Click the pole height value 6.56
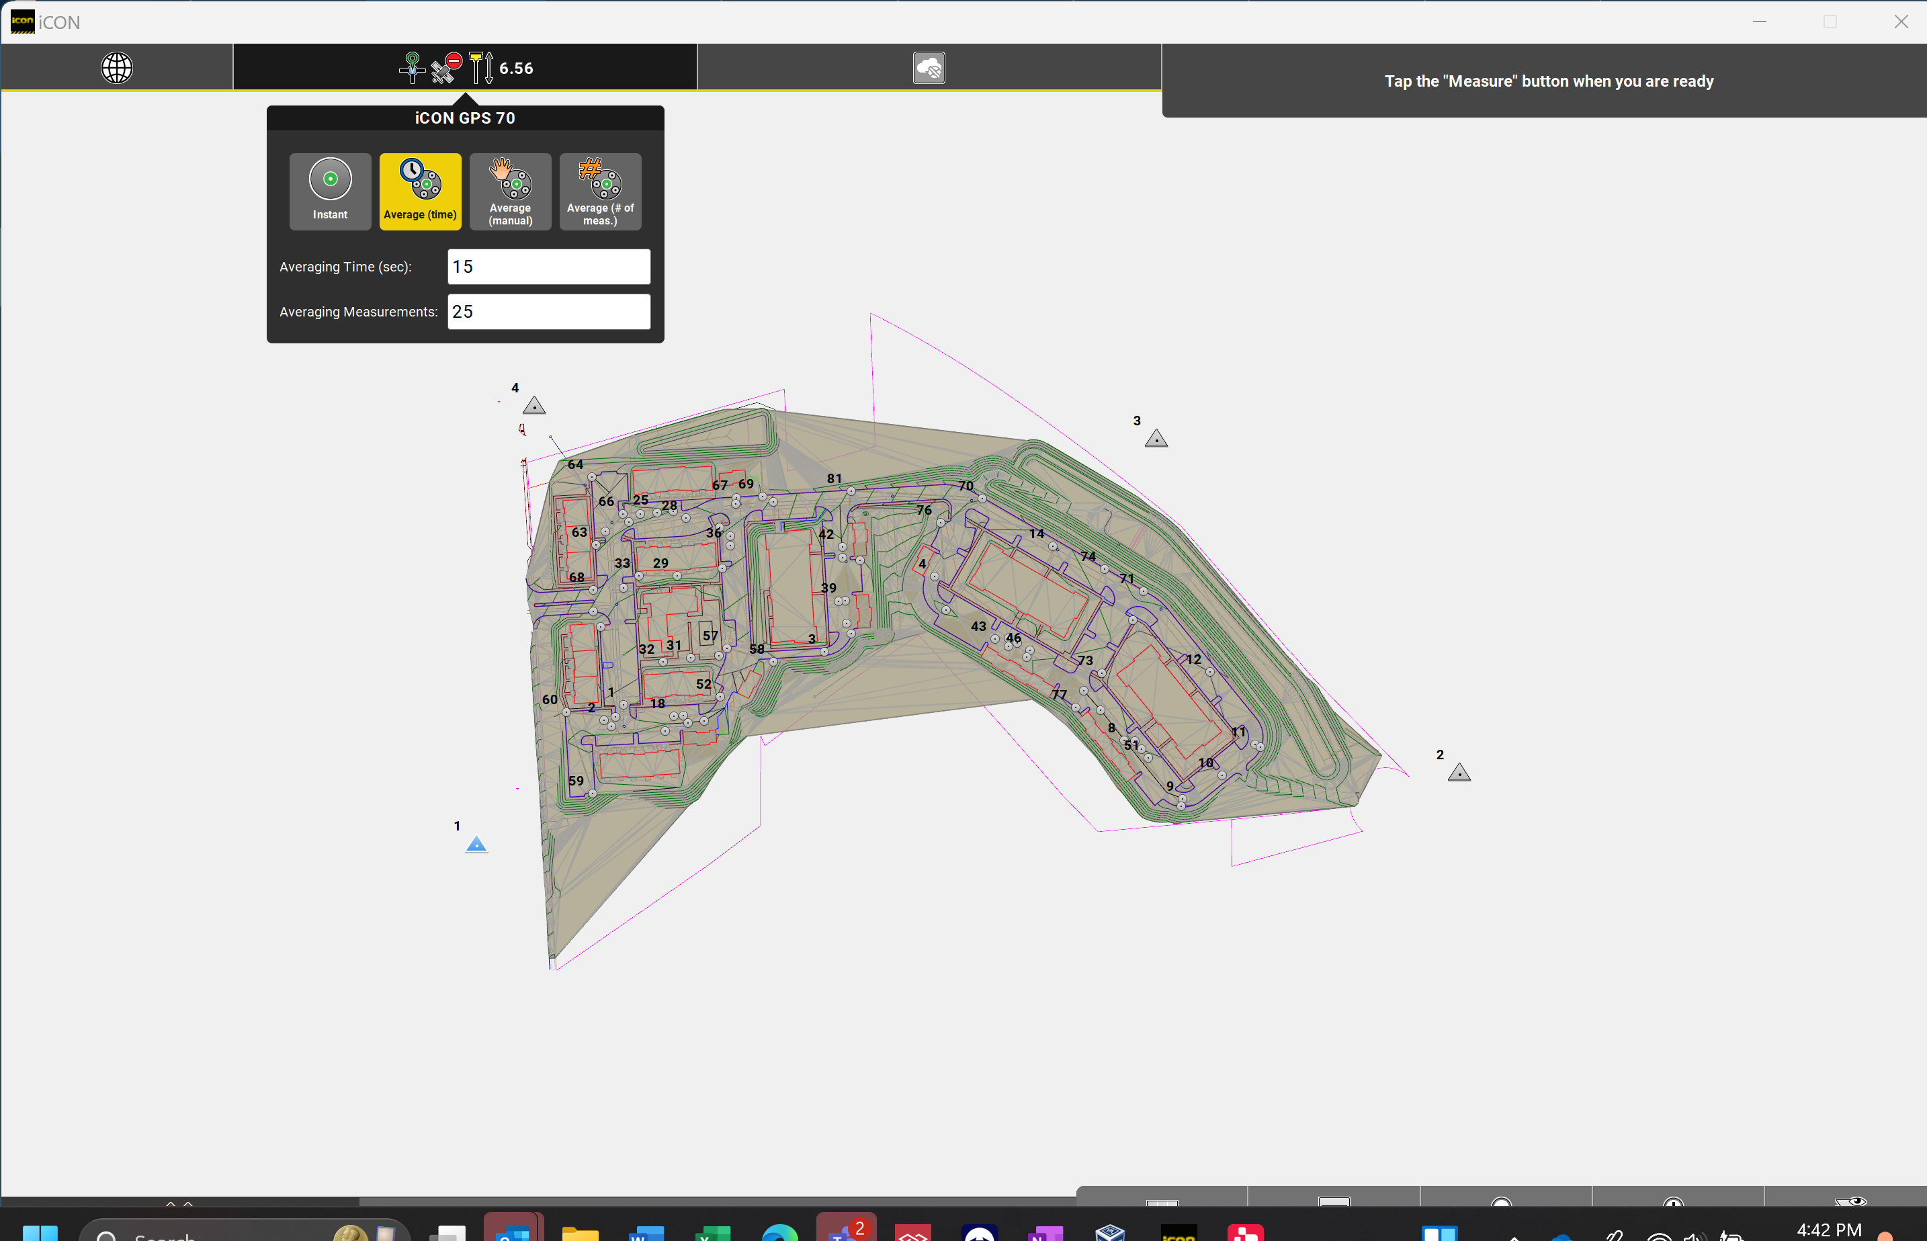Screen dimensions: 1927x1241 point(517,69)
